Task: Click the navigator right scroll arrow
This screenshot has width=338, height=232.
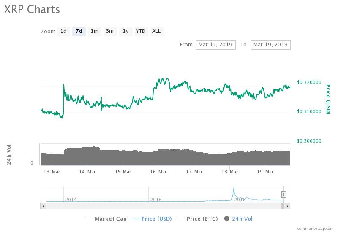Action: 287,206
